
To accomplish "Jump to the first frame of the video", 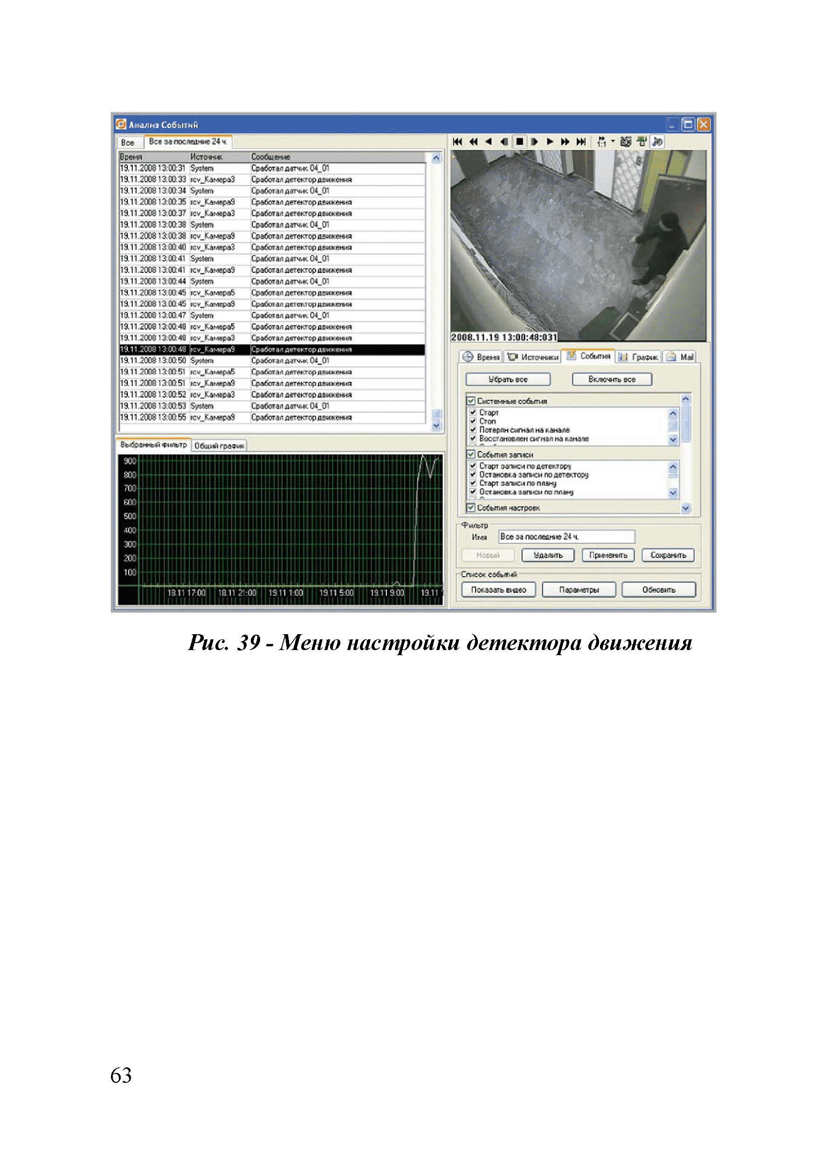I will (x=457, y=142).
